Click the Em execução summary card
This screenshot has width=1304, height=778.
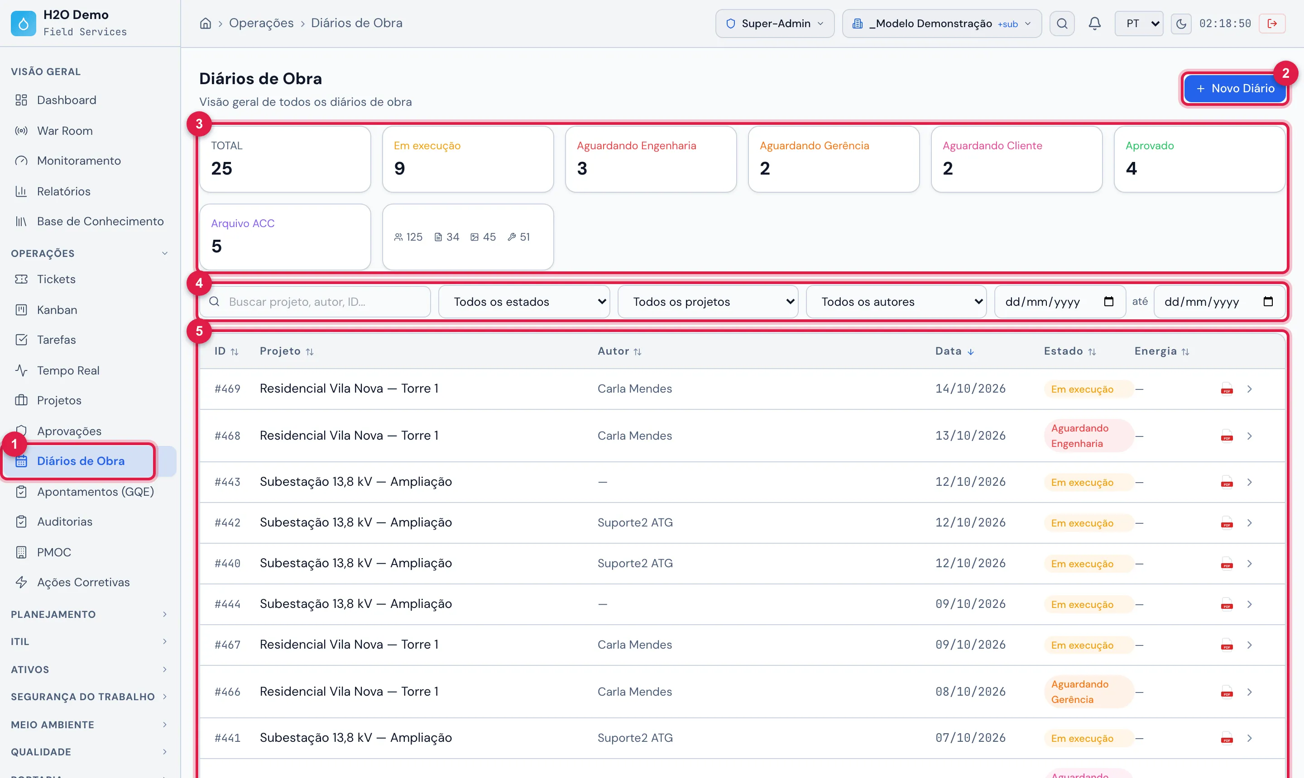coord(468,159)
